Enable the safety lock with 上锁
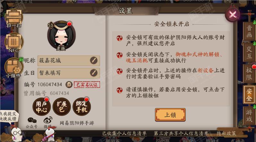The image size is (256, 142). pyautogui.click(x=170, y=115)
